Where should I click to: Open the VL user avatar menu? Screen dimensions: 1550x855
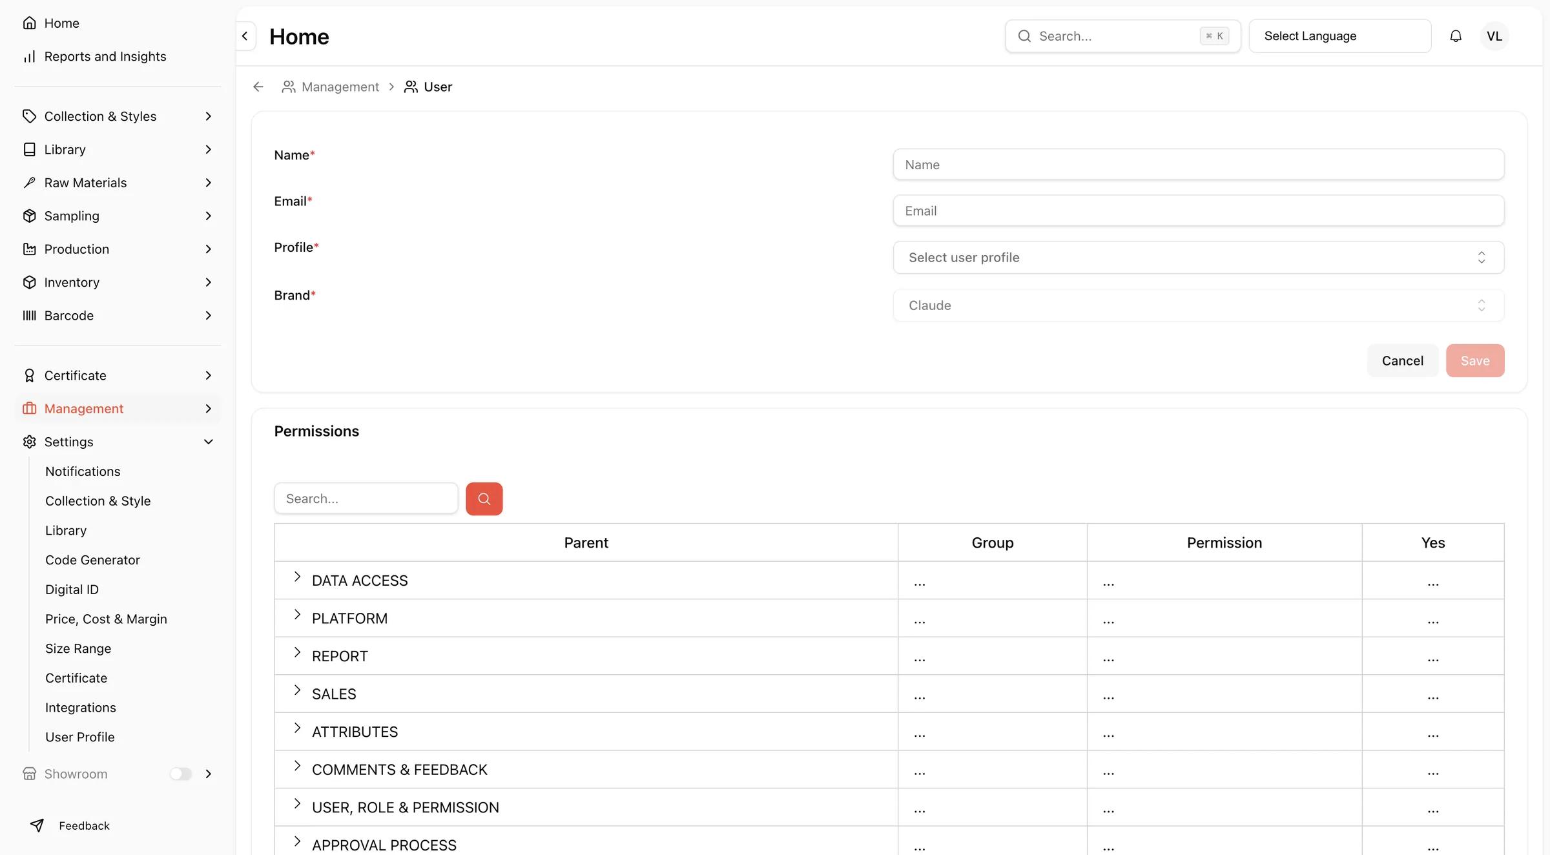pos(1494,36)
